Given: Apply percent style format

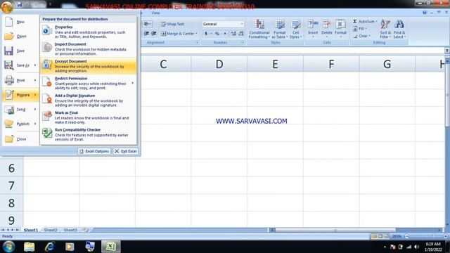Looking at the screenshot, I should [217, 34].
